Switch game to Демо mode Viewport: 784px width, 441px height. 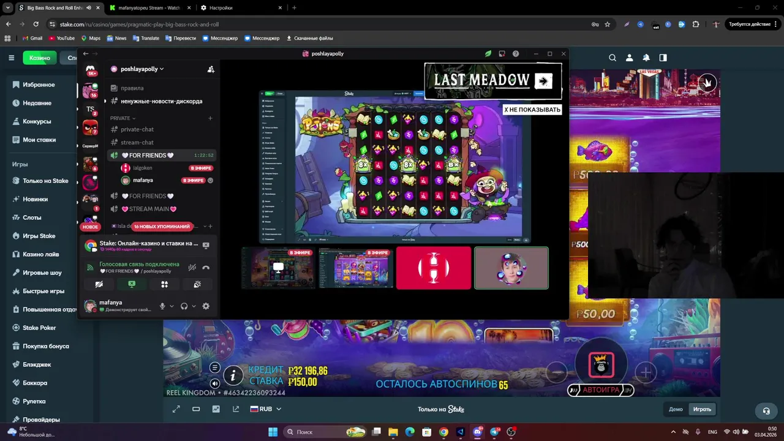pyautogui.click(x=676, y=409)
